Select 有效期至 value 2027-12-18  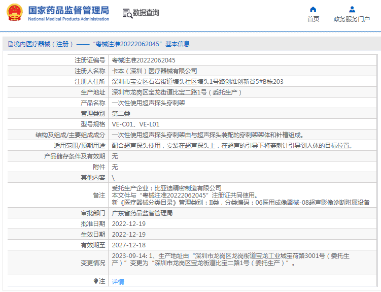(129, 245)
